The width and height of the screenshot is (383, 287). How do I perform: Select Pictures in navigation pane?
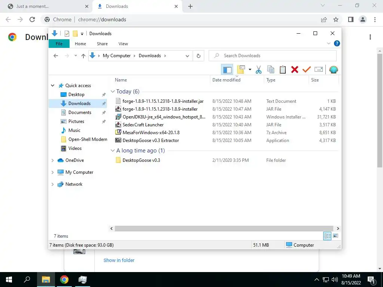click(x=76, y=121)
